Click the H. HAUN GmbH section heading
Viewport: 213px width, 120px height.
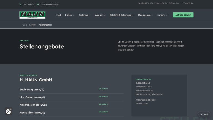coord(36,80)
